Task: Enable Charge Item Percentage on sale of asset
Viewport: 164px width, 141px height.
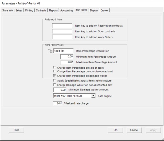Action: (x=54, y=68)
